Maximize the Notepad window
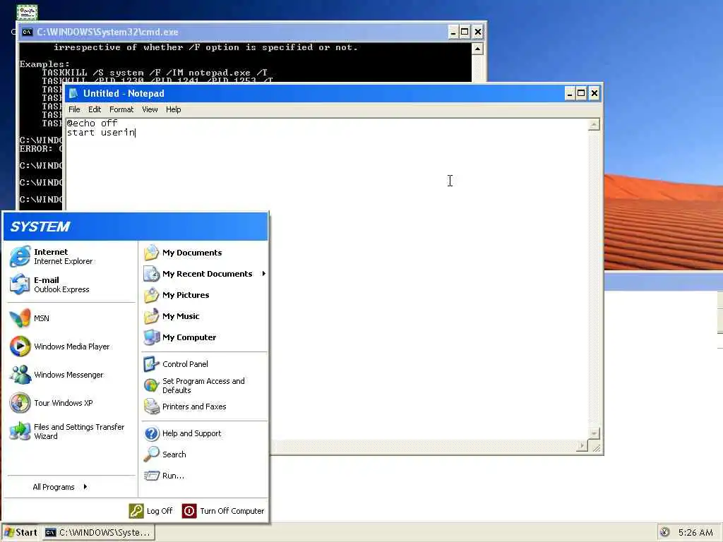The width and height of the screenshot is (723, 542). [x=582, y=94]
